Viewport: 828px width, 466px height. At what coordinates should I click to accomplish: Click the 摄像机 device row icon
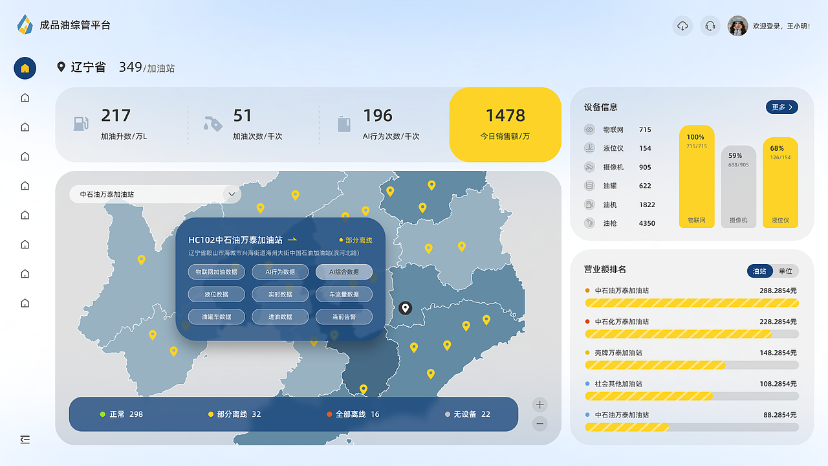[x=589, y=167]
